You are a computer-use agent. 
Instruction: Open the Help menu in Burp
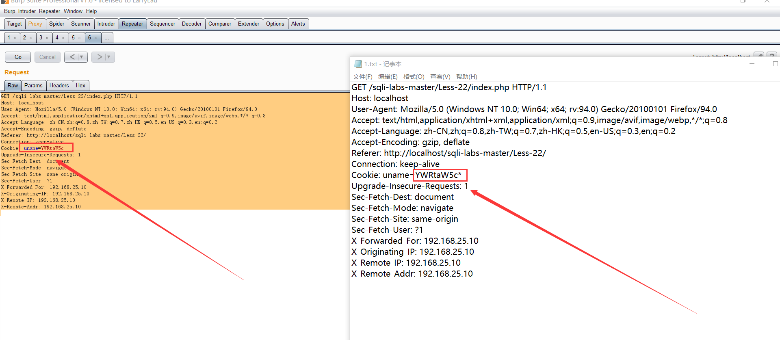point(91,11)
